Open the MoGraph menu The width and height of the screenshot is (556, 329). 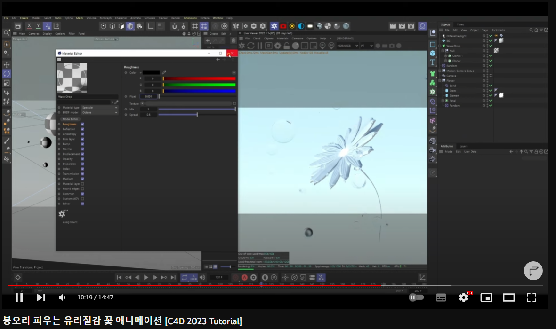pyautogui.click(x=105, y=18)
